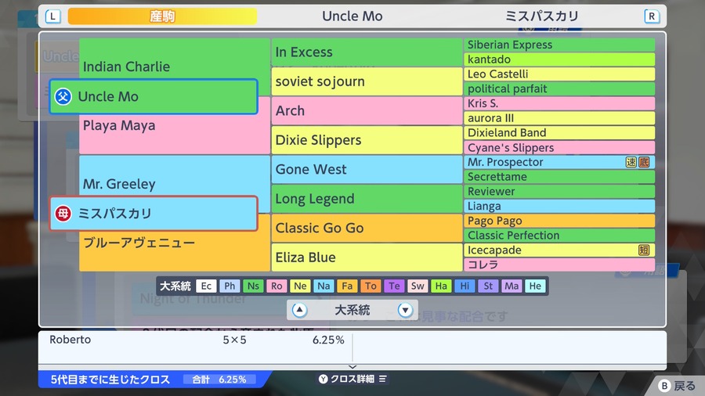The height and width of the screenshot is (396, 705).
Task: Click the Pago Pago cell
Action: (559, 221)
